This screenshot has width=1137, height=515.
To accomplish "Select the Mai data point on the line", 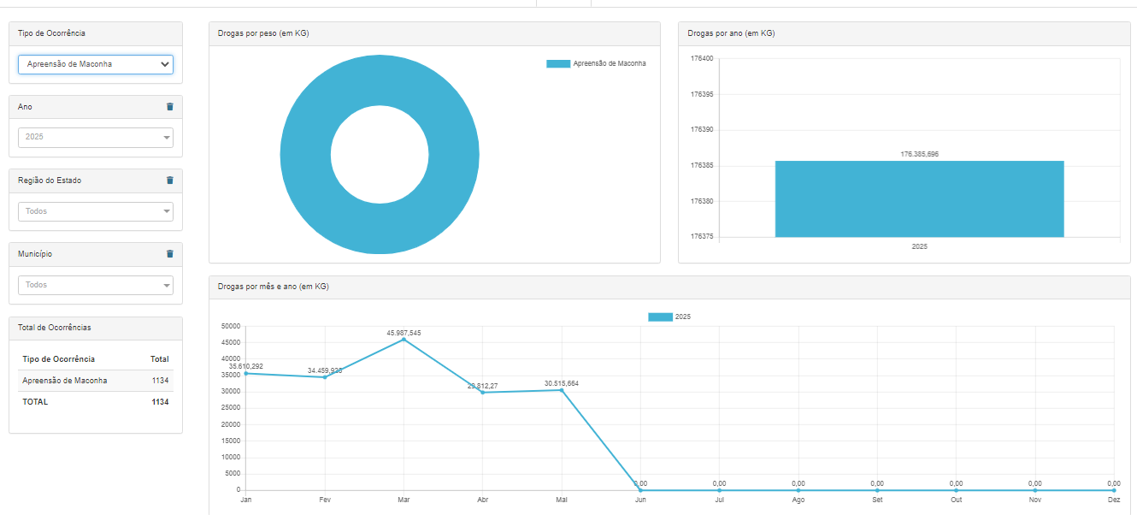I will [x=562, y=390].
